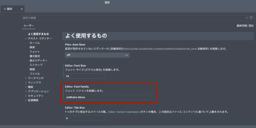Close the 設定 editor tab

tap(21, 9)
